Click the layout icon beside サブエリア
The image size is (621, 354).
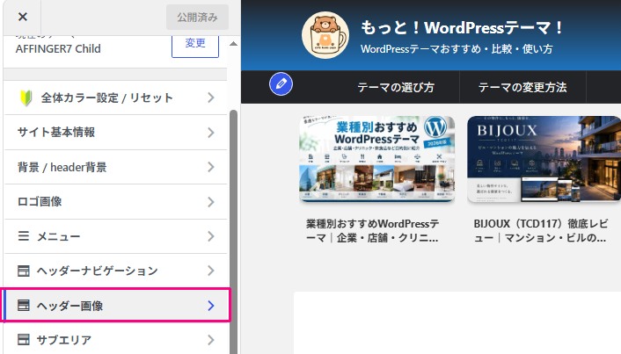(x=24, y=339)
